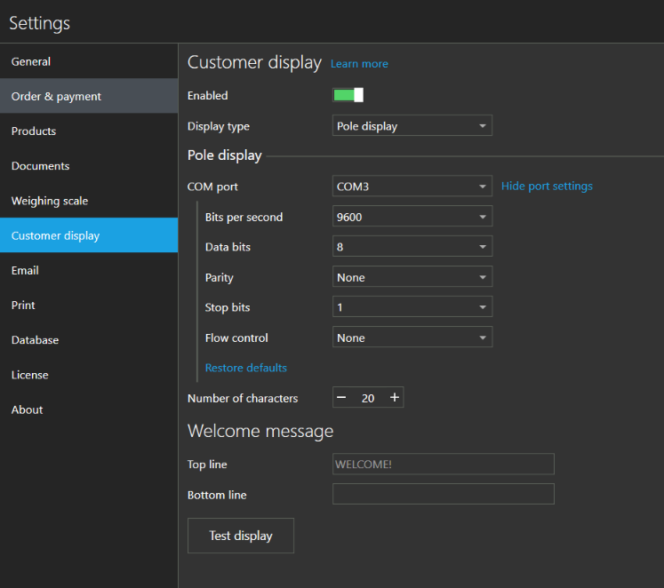
Task: Increase number of characters with plus
Action: coord(395,398)
